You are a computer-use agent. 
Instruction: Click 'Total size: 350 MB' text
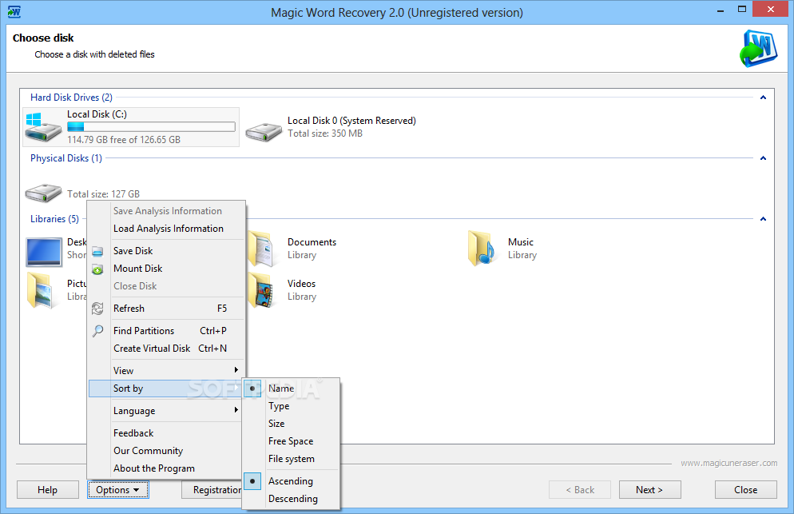pos(325,133)
